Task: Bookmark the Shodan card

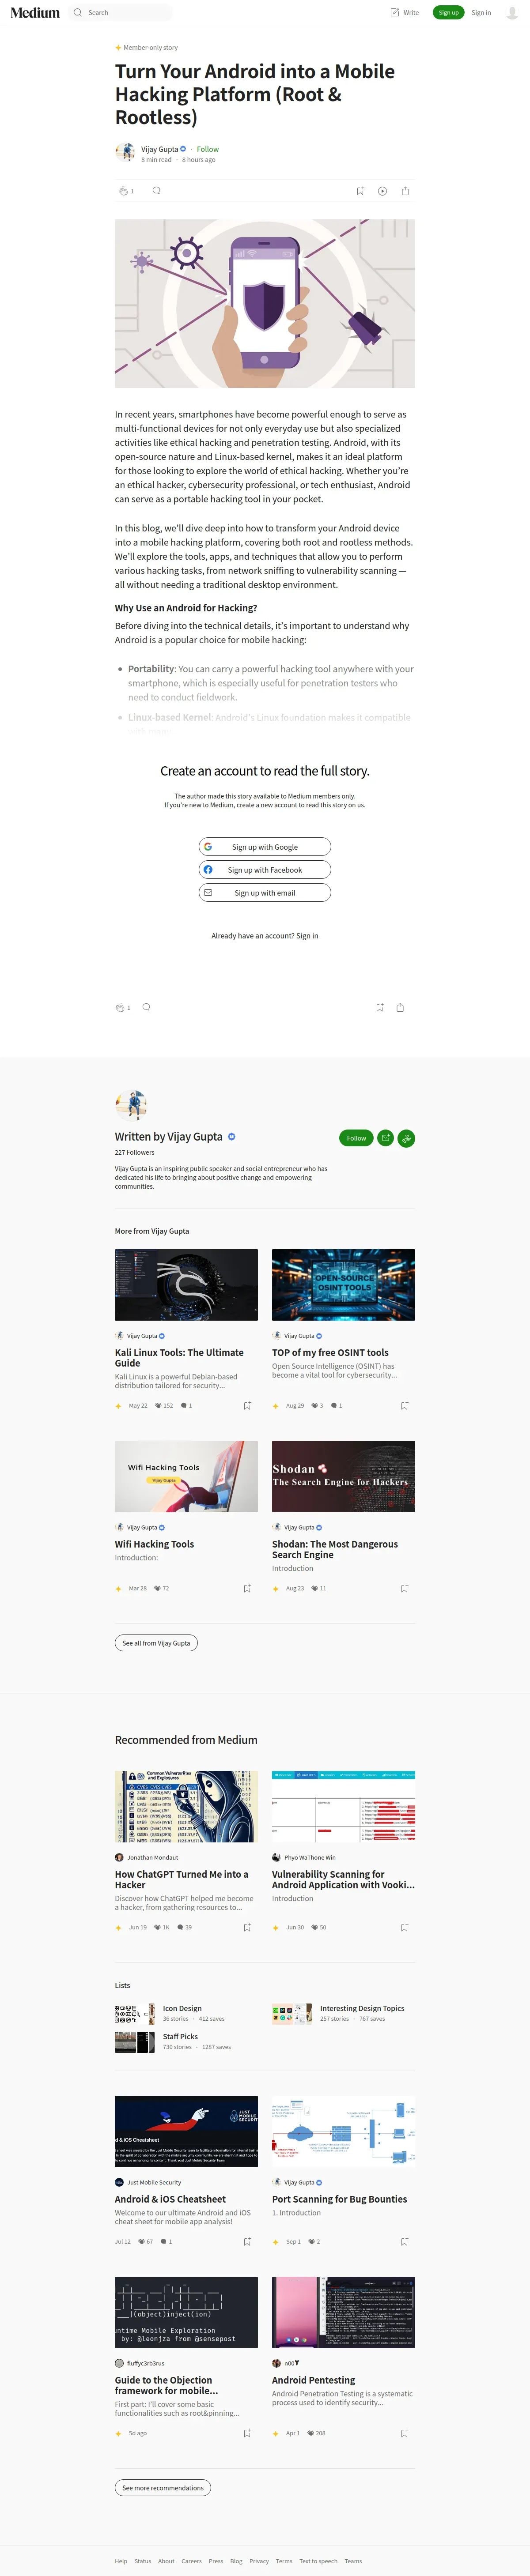Action: tap(404, 1588)
